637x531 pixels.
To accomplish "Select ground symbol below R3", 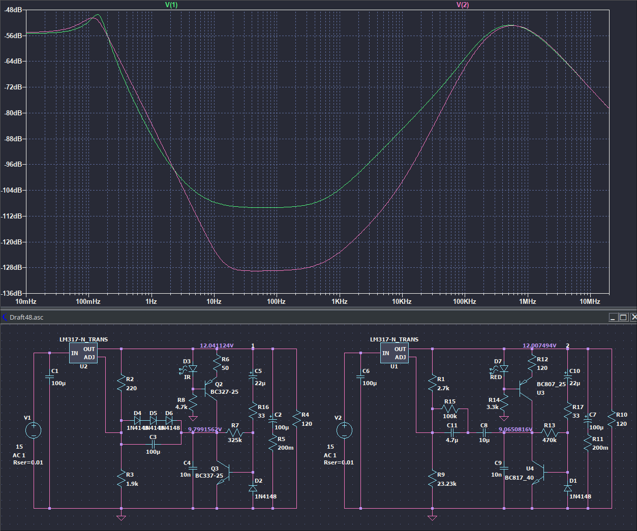I will [121, 518].
